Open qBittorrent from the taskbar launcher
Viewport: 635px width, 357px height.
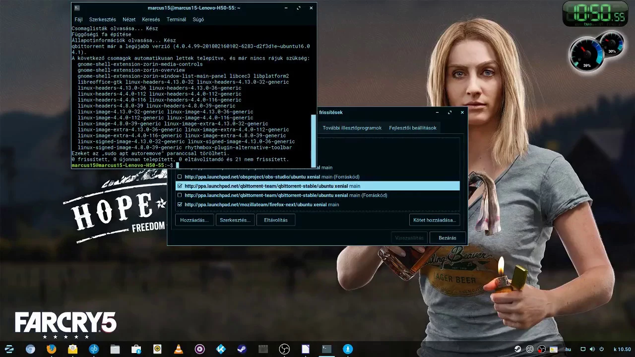94,349
